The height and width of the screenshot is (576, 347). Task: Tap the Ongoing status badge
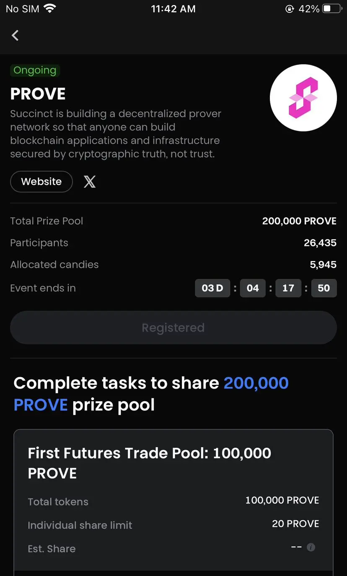coord(35,70)
